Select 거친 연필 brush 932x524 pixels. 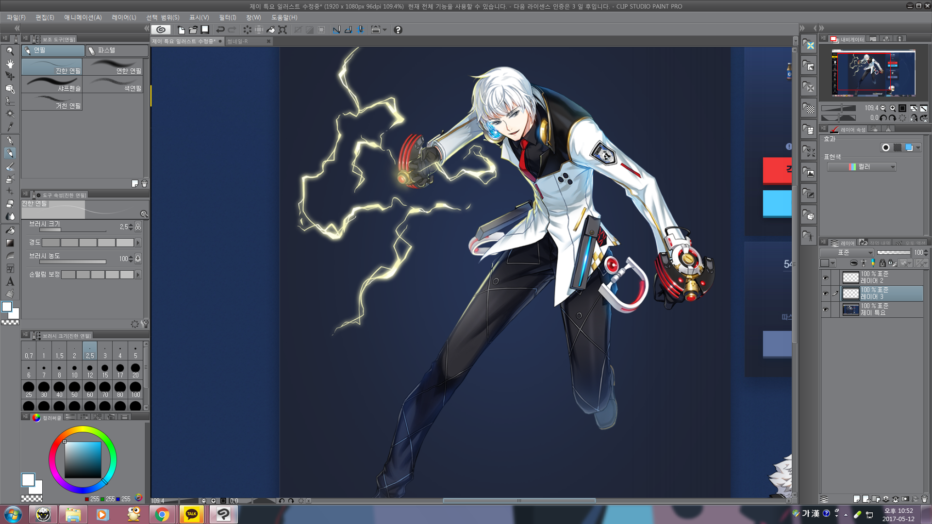point(52,102)
